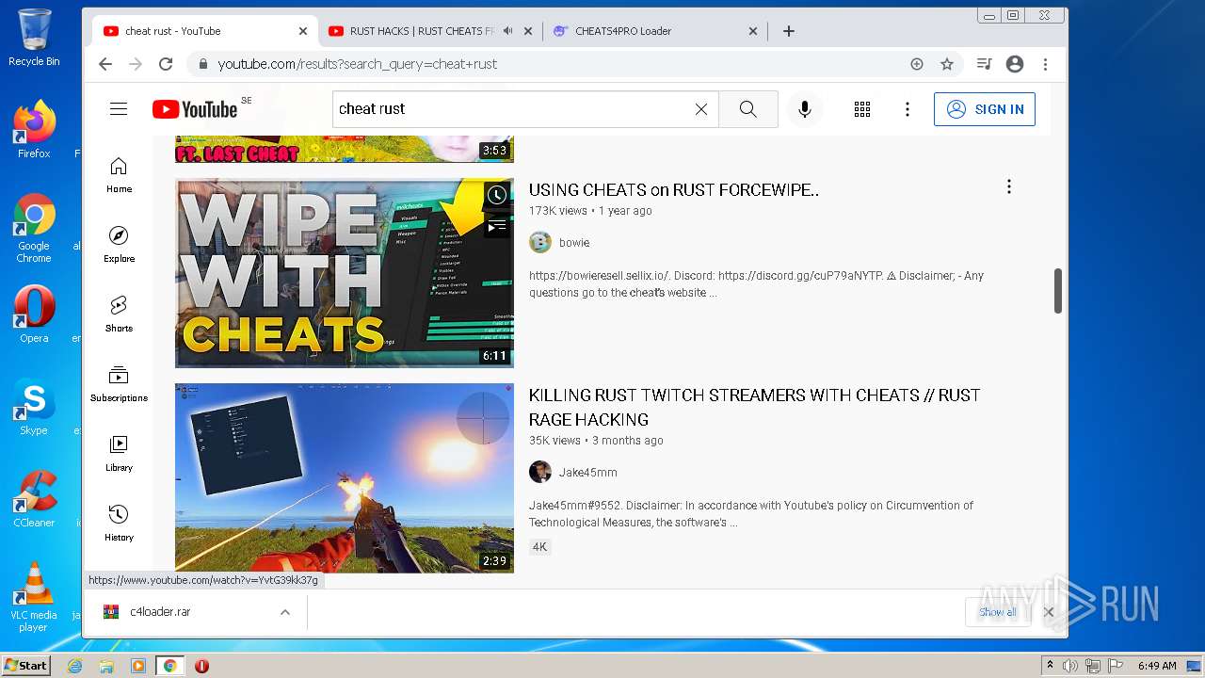Click the page vertical scrollbar thumb
This screenshot has height=678, width=1205.
pyautogui.click(x=1058, y=291)
